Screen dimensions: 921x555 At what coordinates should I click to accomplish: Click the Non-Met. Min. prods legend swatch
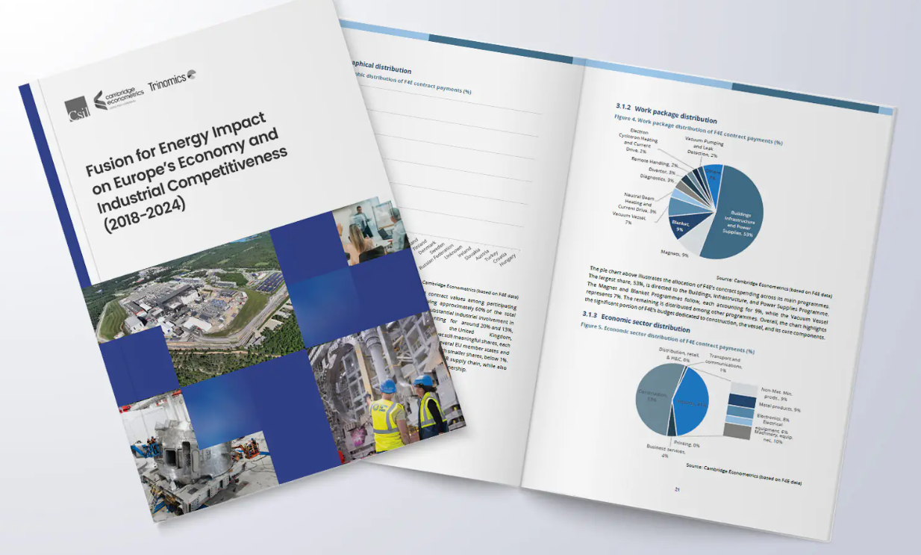(744, 389)
